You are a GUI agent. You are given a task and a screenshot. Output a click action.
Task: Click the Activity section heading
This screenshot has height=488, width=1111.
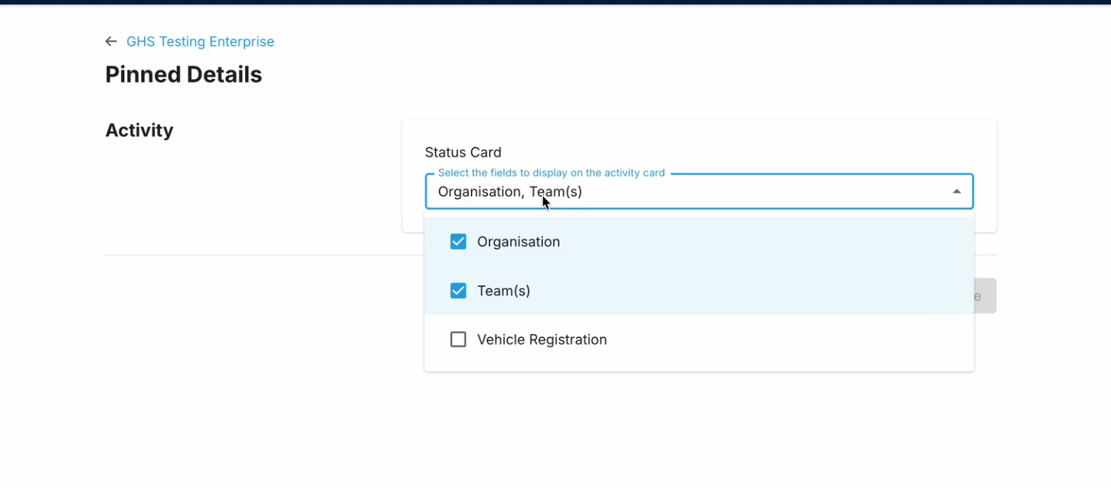pyautogui.click(x=139, y=130)
